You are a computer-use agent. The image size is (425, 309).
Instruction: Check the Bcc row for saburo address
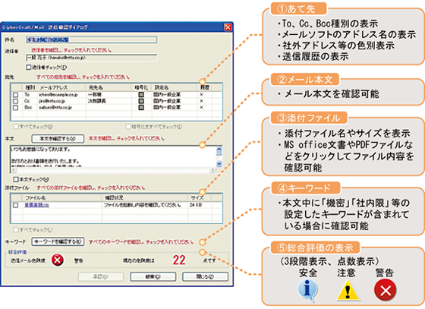16,107
